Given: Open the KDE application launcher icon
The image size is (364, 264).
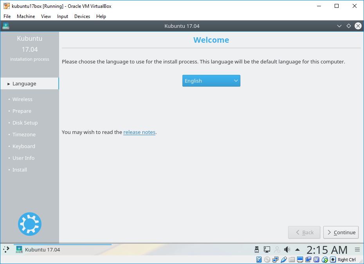Looking at the screenshot, I should pyautogui.click(x=6, y=250).
